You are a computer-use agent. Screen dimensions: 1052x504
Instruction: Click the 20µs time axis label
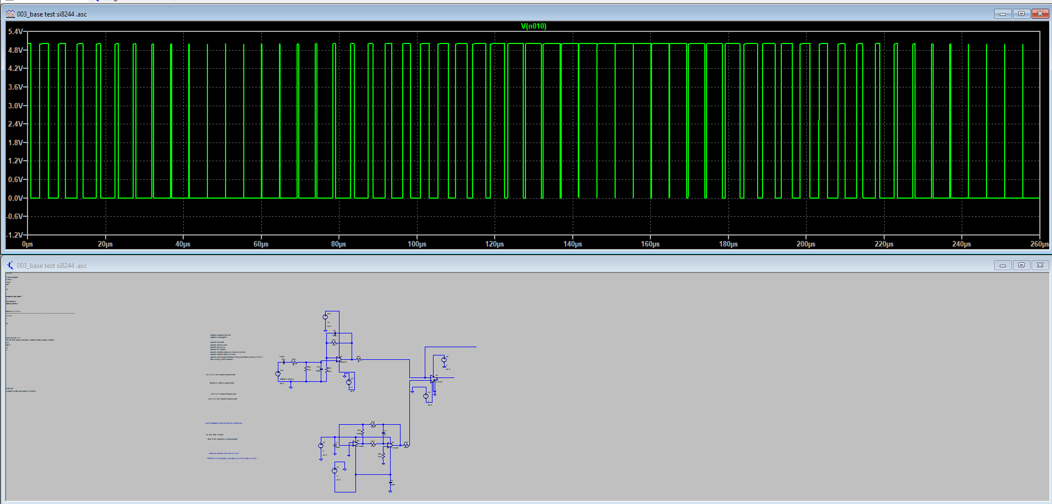click(105, 244)
